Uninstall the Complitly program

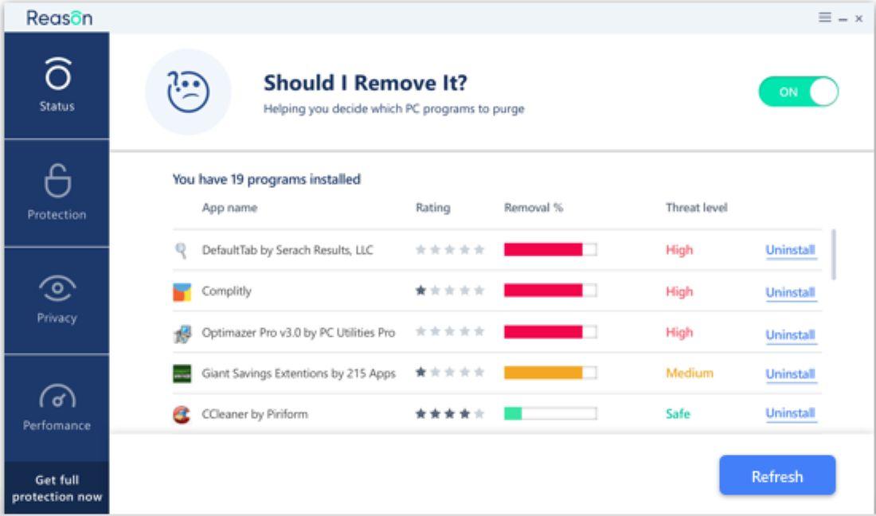[791, 292]
